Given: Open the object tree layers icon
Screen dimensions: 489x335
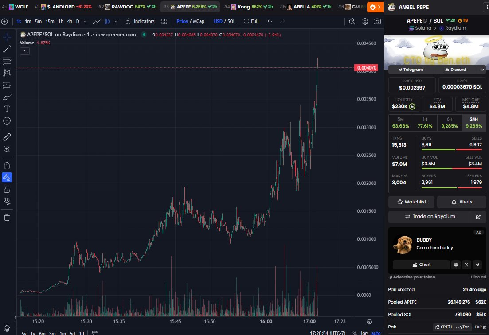Looking at the screenshot, I should (x=7, y=328).
